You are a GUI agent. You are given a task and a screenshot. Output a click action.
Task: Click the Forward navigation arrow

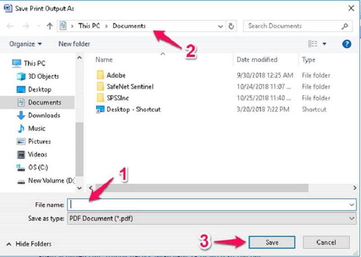26,26
